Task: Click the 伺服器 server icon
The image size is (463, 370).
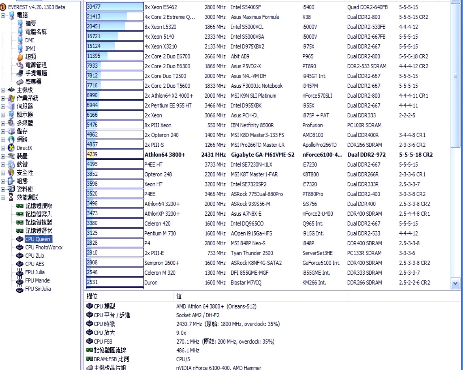Action: click(12, 107)
